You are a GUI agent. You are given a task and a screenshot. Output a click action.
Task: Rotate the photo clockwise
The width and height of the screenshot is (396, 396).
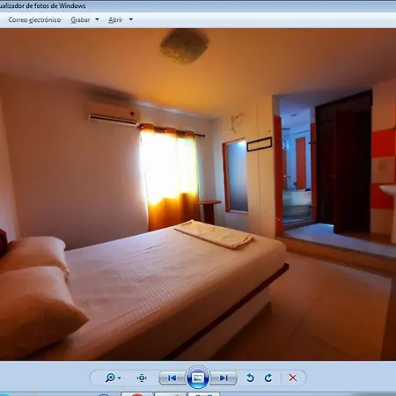point(268,378)
